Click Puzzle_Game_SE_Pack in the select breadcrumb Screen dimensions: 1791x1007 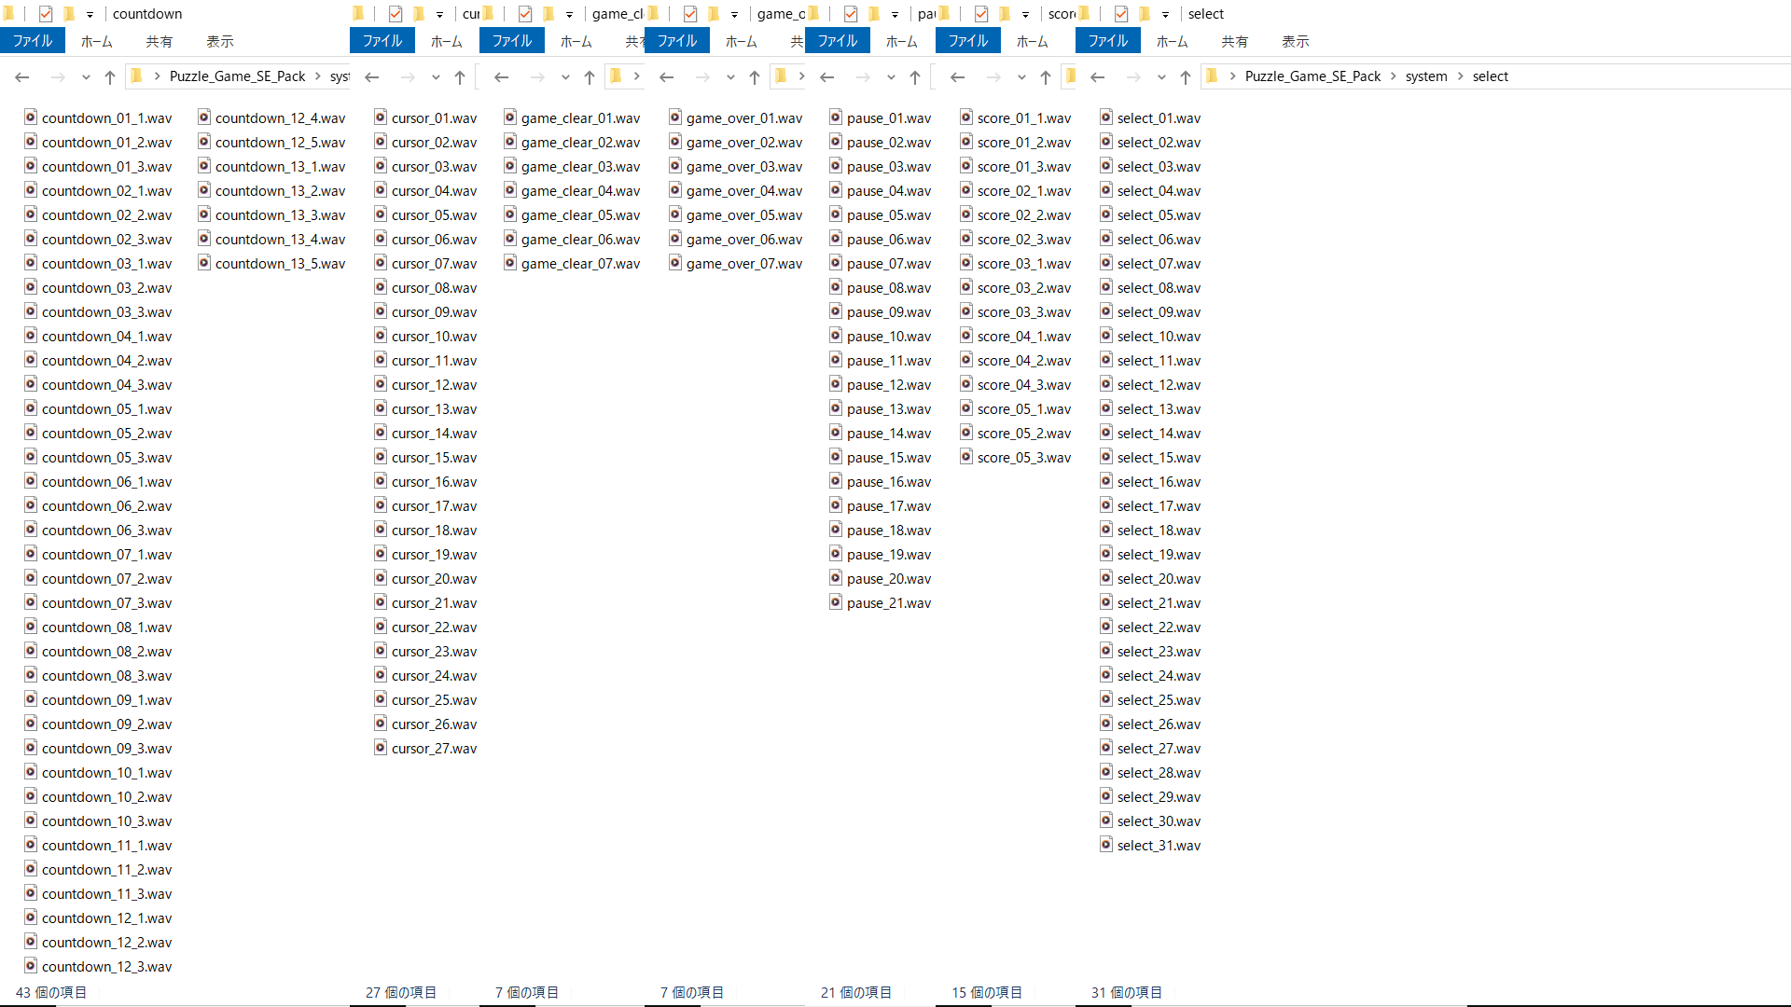click(x=1312, y=76)
